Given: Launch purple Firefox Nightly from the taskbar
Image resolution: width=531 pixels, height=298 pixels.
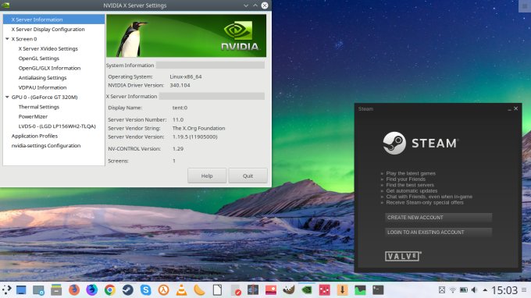Looking at the screenshot, I should 92,290.
